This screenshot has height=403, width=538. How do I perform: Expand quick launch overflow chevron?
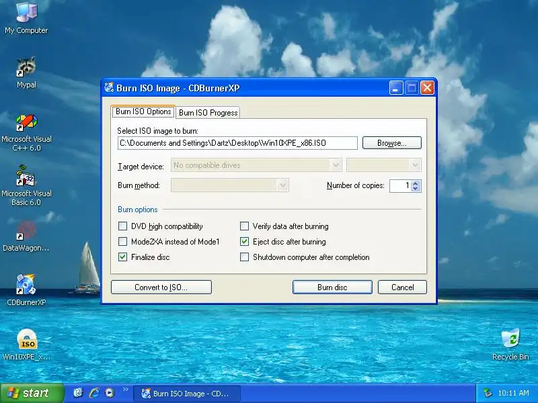tap(125, 390)
